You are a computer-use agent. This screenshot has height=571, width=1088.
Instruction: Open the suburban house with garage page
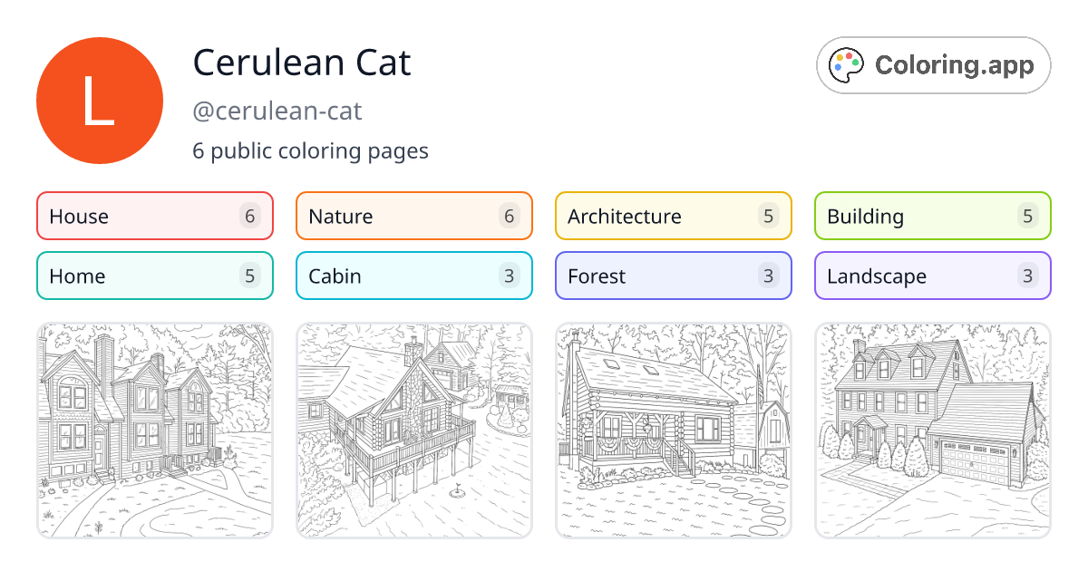(x=932, y=430)
